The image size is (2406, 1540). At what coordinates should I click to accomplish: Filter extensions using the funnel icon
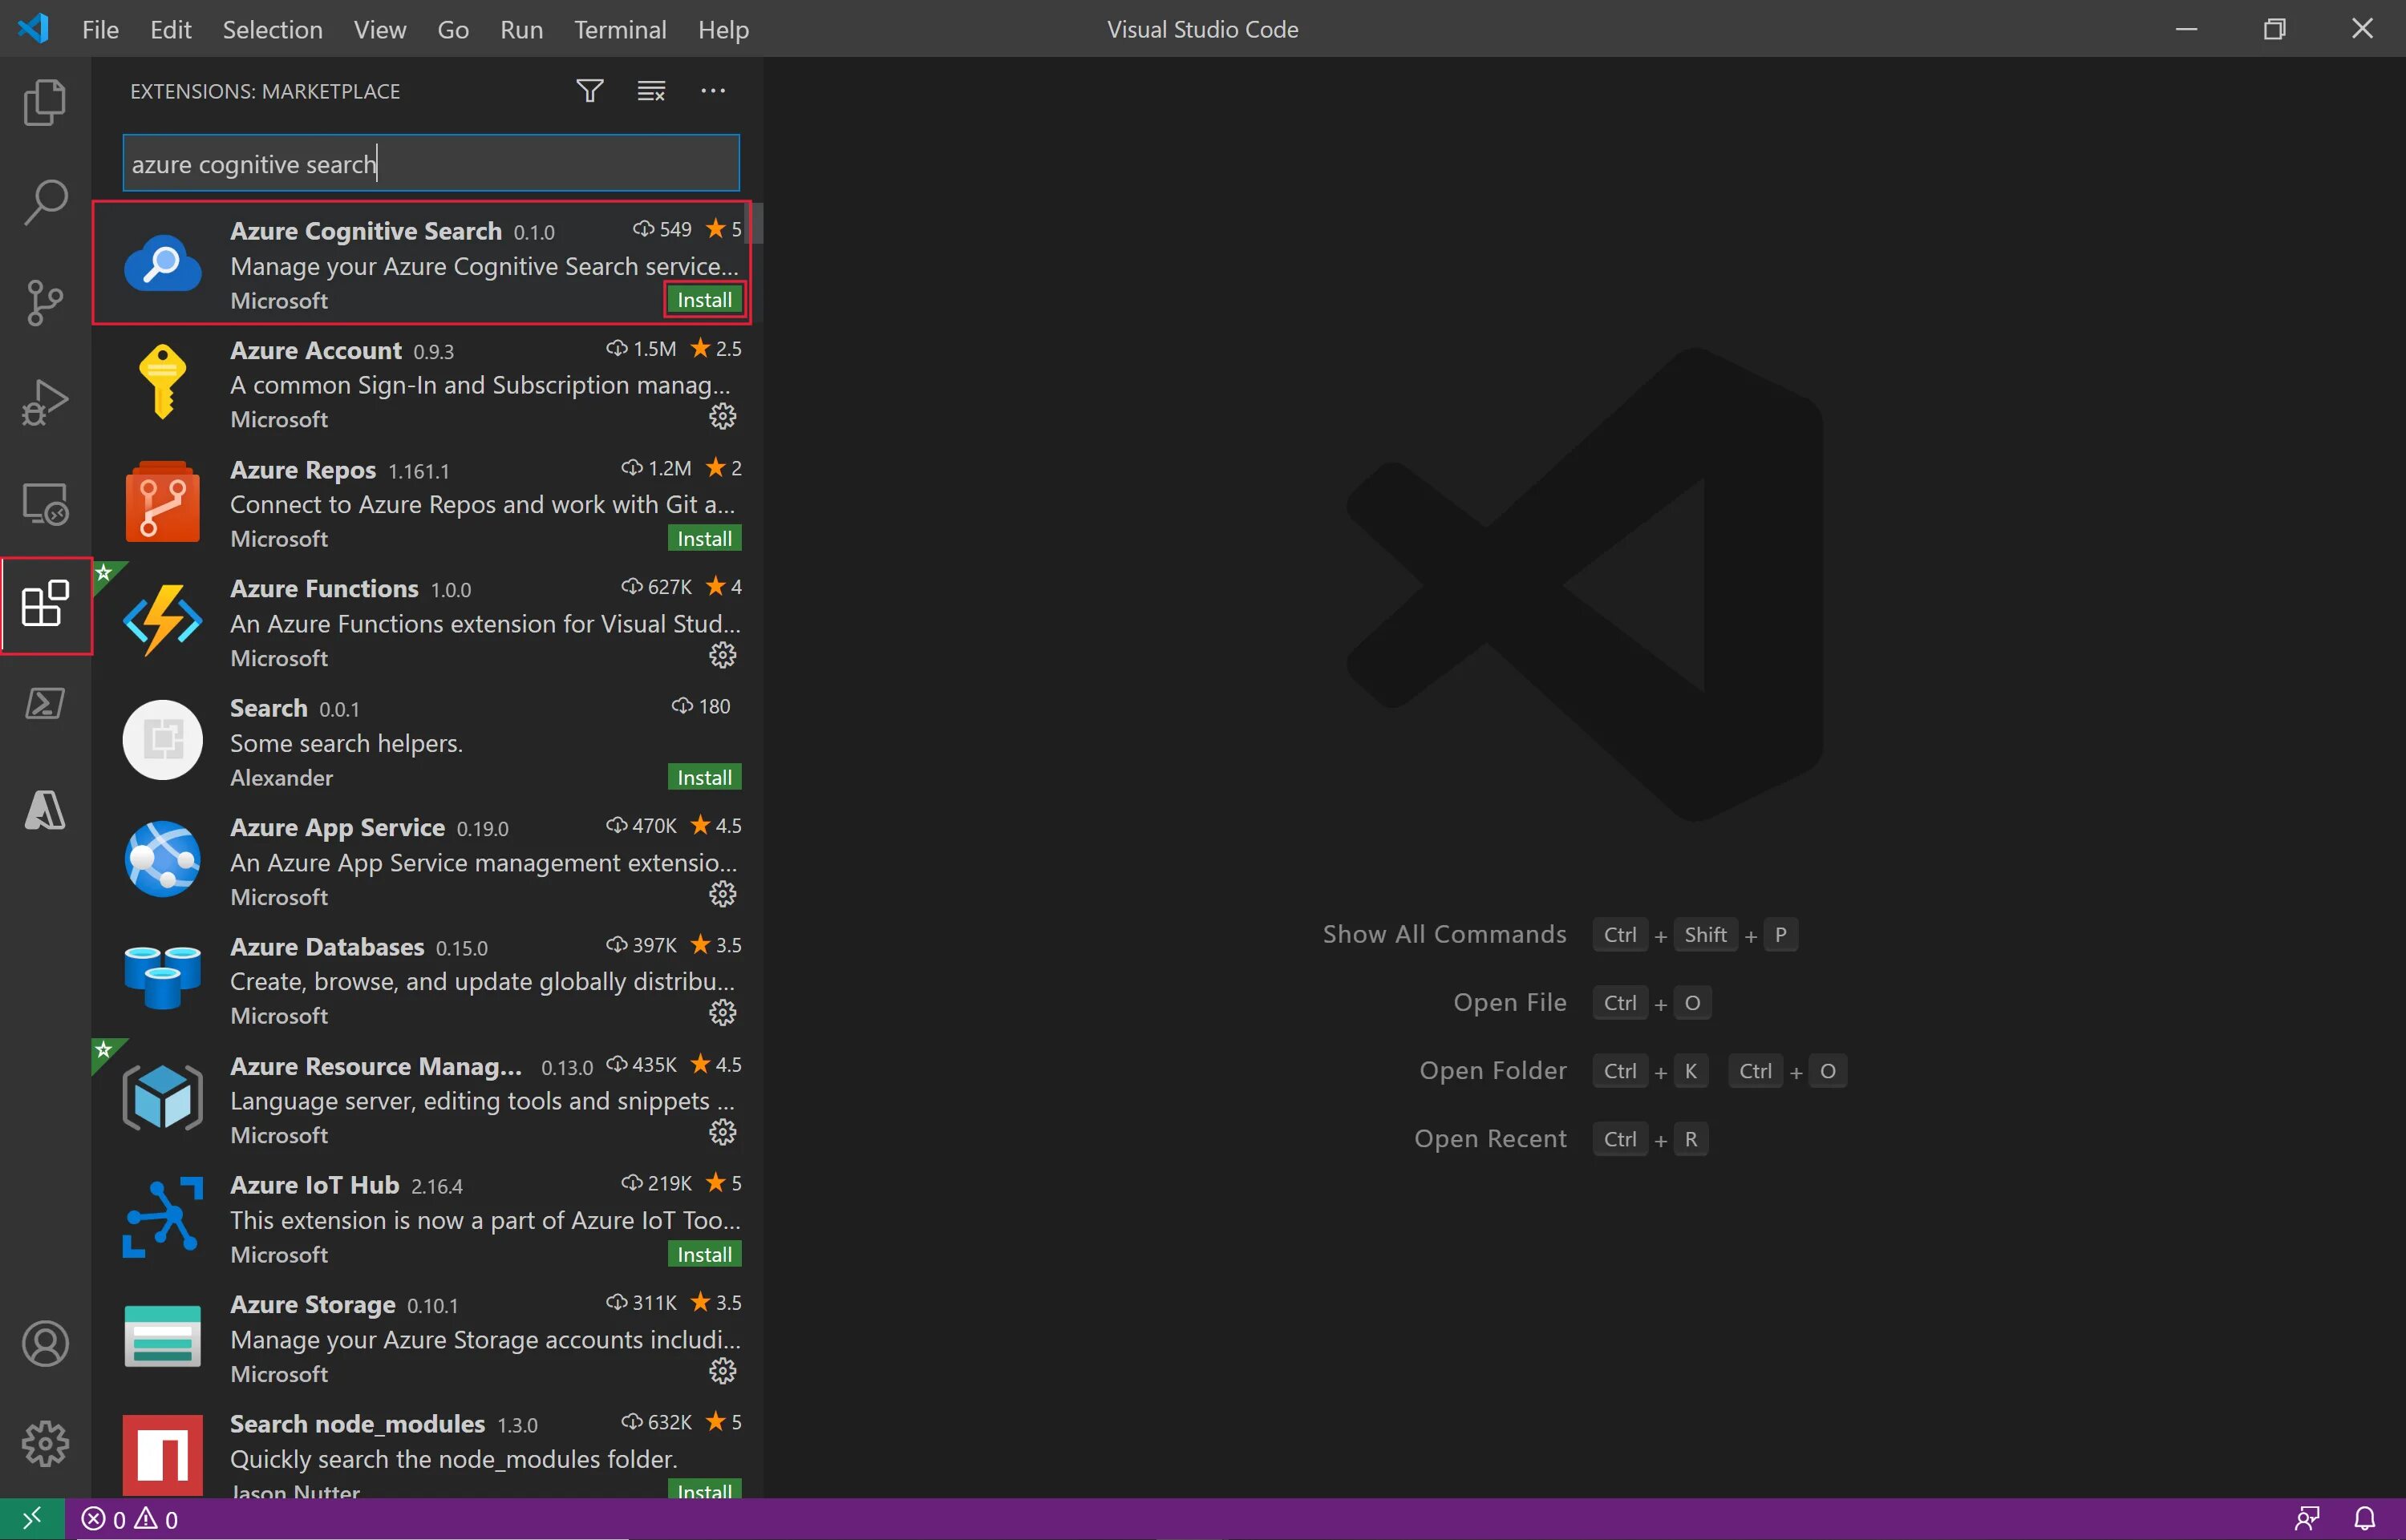click(x=590, y=91)
